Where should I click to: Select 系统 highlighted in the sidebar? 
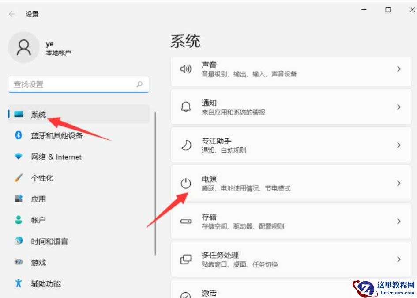tap(39, 114)
